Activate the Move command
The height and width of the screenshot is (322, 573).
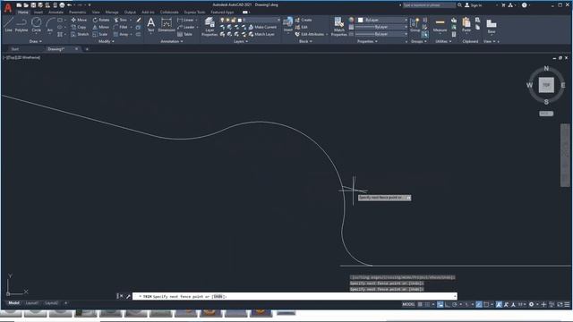pyautogui.click(x=79, y=20)
